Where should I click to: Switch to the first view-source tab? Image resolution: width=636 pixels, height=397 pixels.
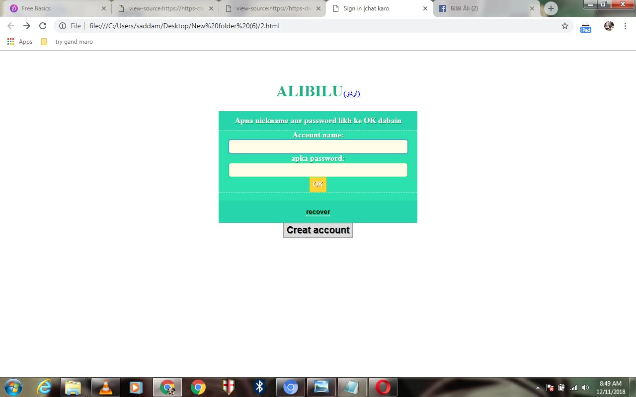pyautogui.click(x=166, y=8)
